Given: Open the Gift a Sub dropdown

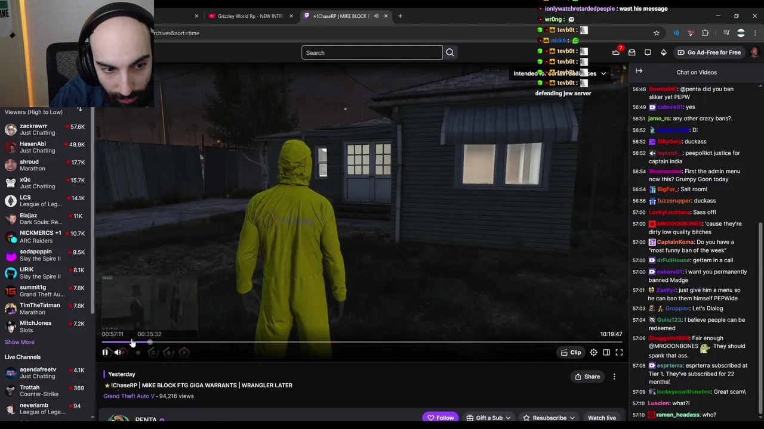Looking at the screenshot, I should pos(488,418).
